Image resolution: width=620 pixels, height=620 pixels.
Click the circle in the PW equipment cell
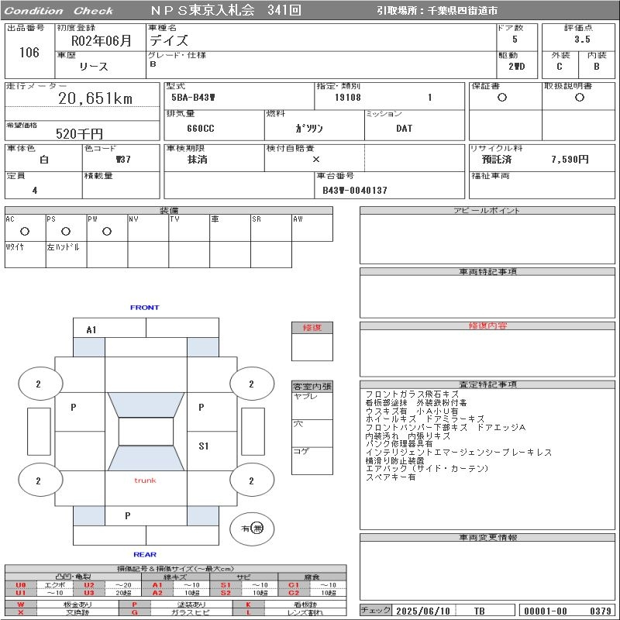point(107,232)
